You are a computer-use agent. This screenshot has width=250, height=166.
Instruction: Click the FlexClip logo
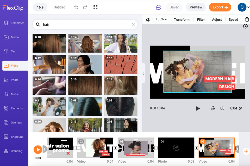(13, 8)
